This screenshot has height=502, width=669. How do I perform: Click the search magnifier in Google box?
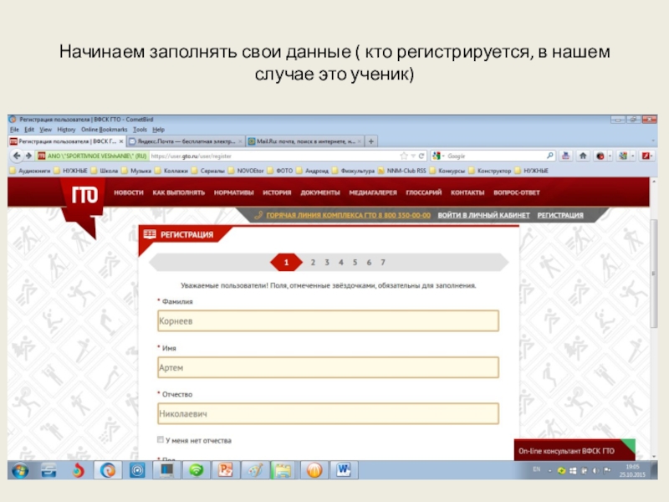pos(549,156)
